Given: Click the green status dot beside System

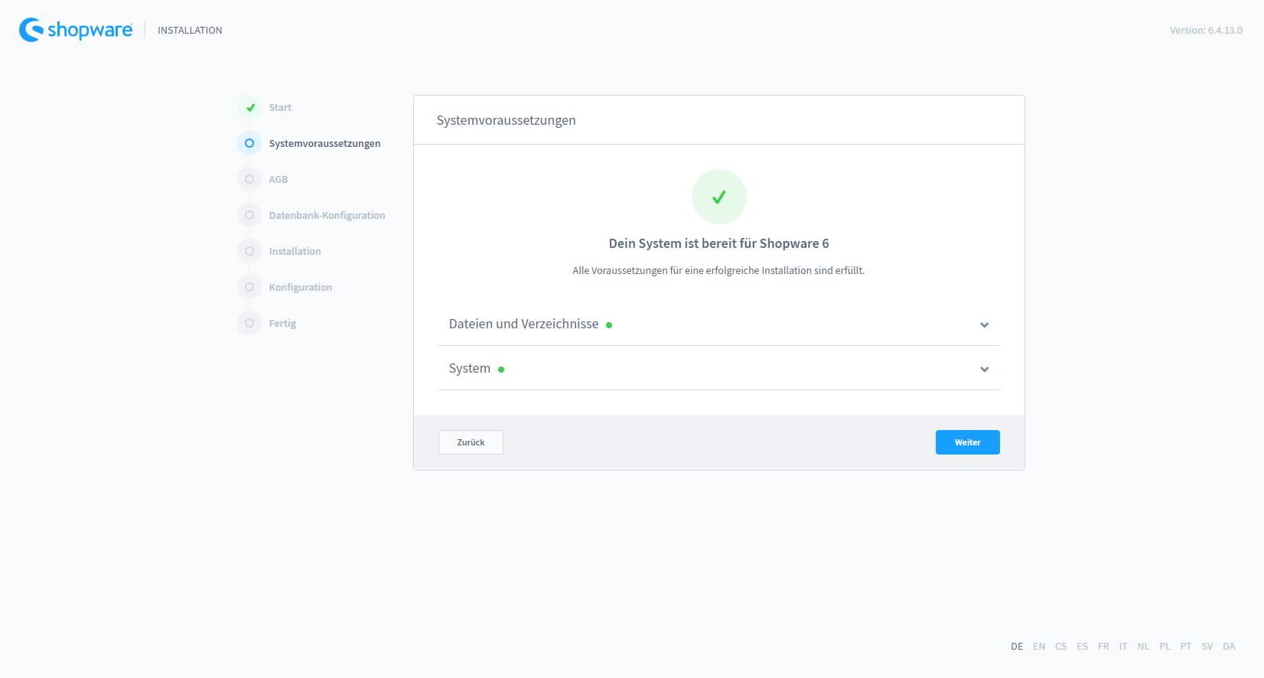Looking at the screenshot, I should [501, 370].
